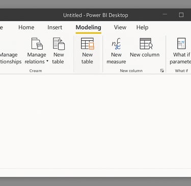Open the Insert ribbon tab
The image size is (191, 186).
[x=54, y=27]
